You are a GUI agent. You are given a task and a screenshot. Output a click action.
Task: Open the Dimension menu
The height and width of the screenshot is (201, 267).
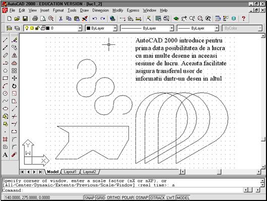coord(100,11)
